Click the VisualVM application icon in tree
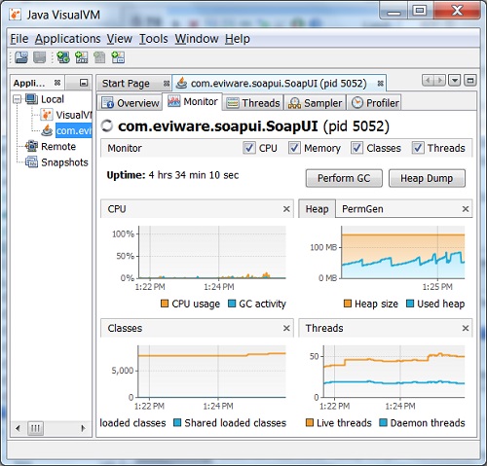 click(47, 115)
